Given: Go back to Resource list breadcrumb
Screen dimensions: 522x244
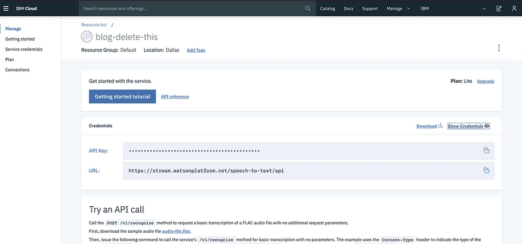Looking at the screenshot, I should click(94, 25).
